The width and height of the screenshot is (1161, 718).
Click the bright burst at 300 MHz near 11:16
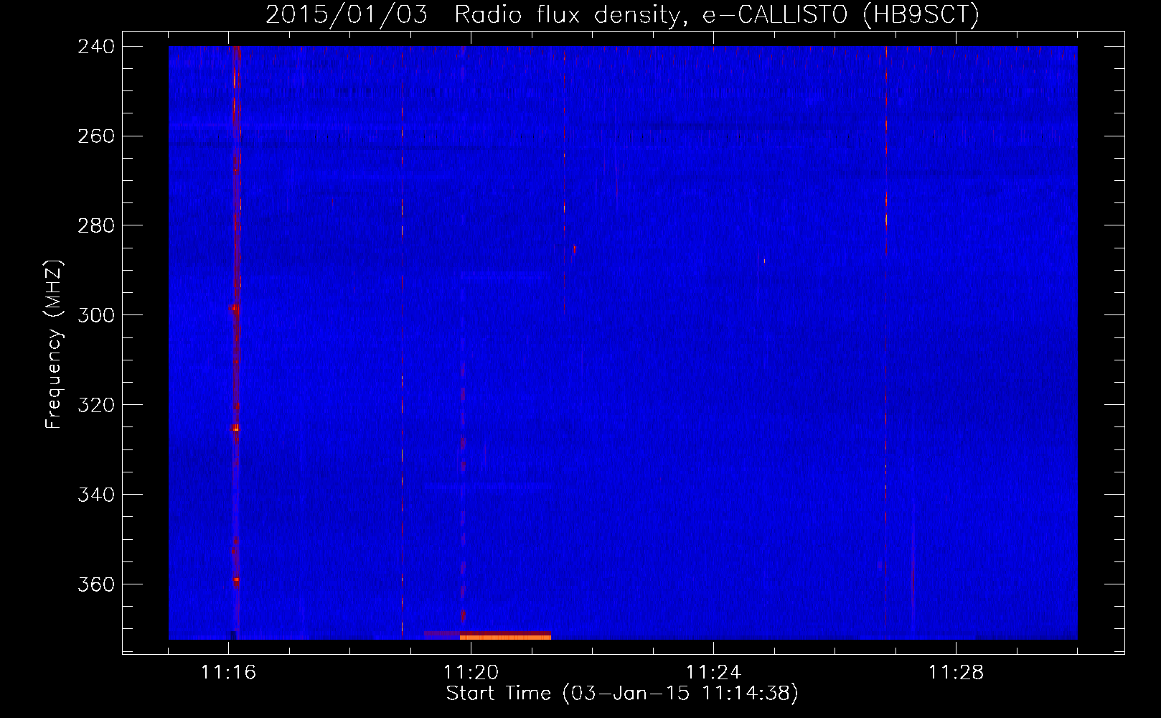point(235,308)
